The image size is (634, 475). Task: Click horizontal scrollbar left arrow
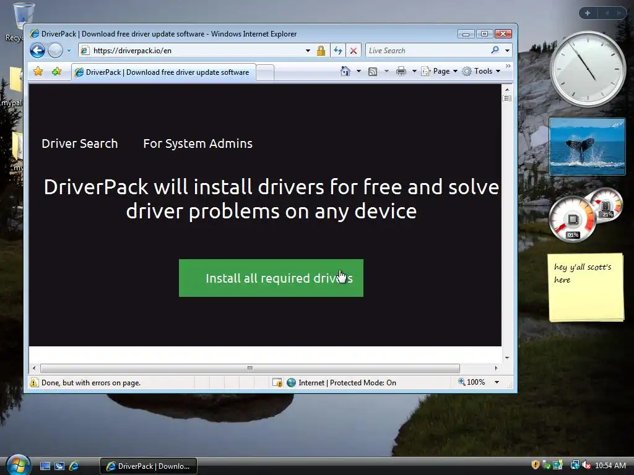click(x=34, y=368)
